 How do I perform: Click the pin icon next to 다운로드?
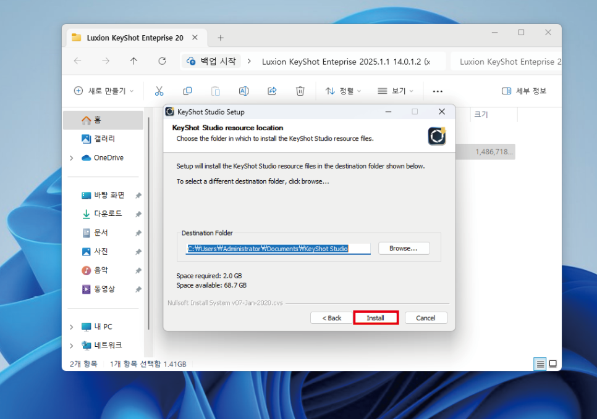click(138, 214)
